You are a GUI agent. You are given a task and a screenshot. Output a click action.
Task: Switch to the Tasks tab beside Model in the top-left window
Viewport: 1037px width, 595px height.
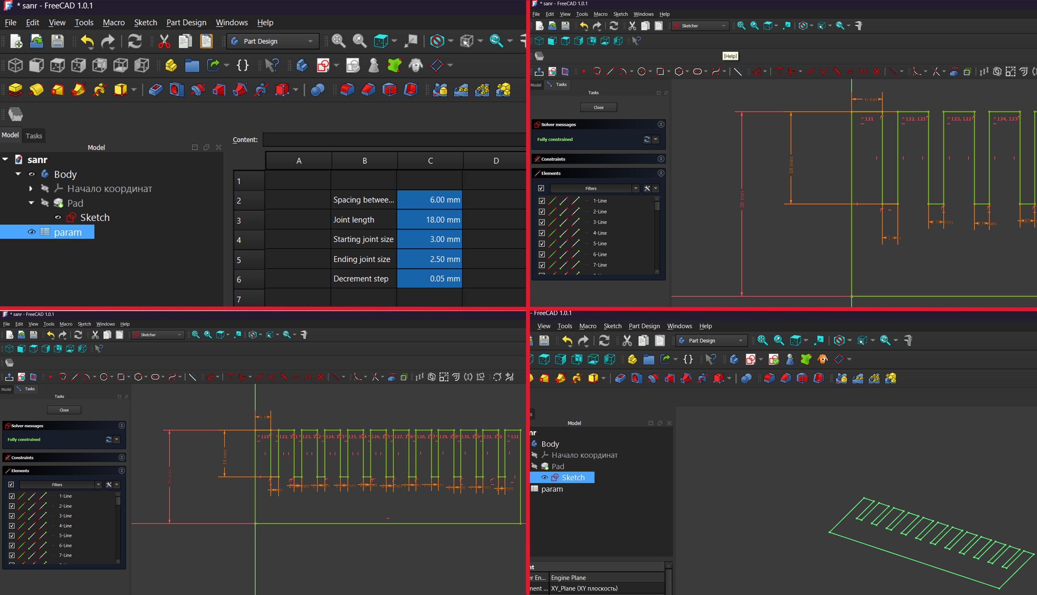point(34,136)
